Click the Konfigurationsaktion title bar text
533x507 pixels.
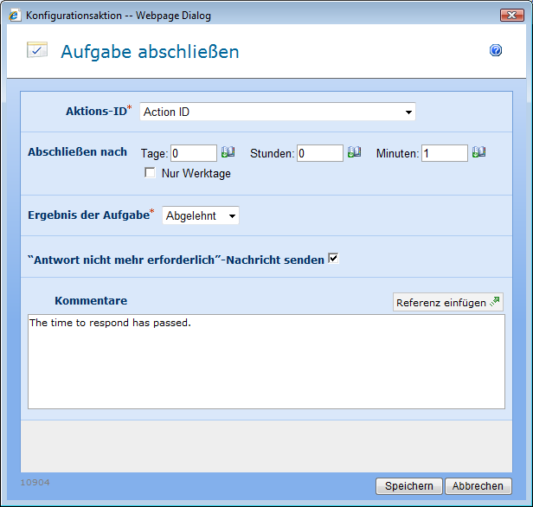point(118,16)
